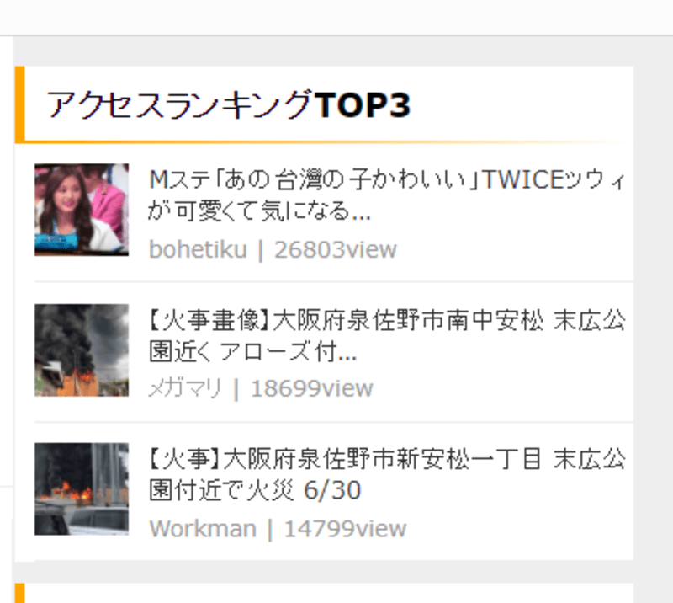Click the 18699view count

click(x=312, y=388)
